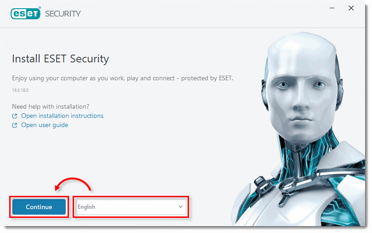Click the 'Enjoy using your computer' description line
372x233 pixels.
pyautogui.click(x=123, y=78)
